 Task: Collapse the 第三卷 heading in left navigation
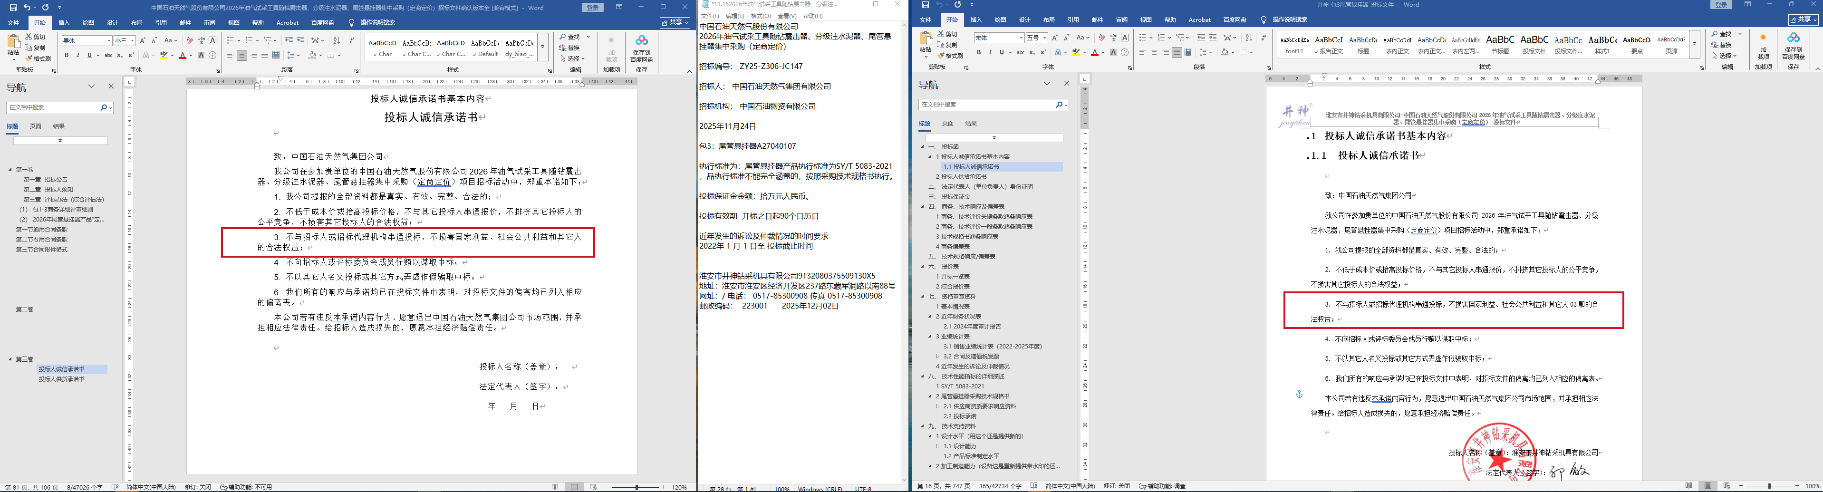(10, 360)
